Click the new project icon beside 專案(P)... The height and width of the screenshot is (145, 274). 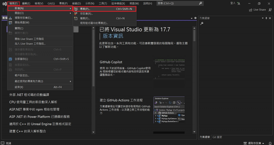click(76, 9)
